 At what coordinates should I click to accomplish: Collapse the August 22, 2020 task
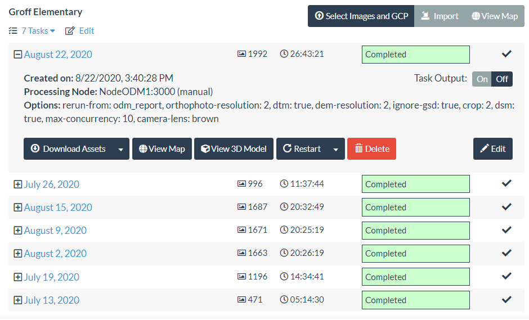tap(17, 55)
